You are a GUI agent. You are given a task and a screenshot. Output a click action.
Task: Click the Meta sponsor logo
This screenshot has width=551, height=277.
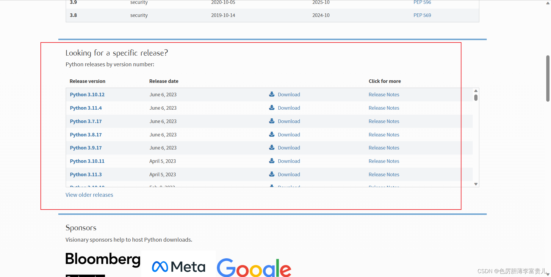179,267
